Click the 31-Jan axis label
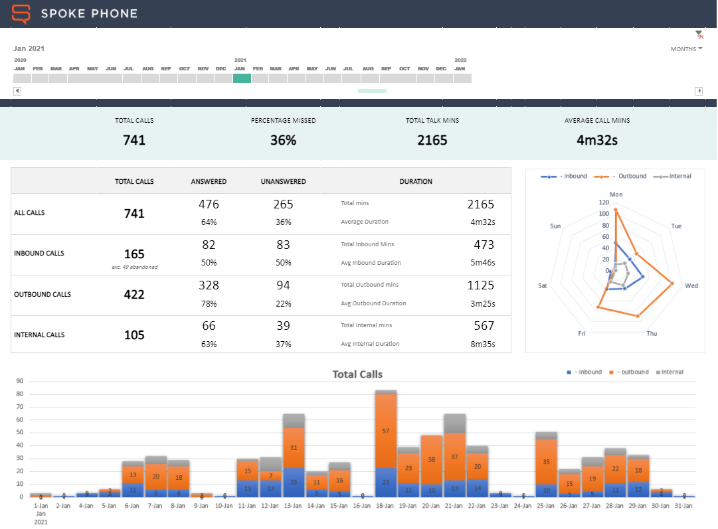Screen dimensions: 718x529 click(x=683, y=506)
